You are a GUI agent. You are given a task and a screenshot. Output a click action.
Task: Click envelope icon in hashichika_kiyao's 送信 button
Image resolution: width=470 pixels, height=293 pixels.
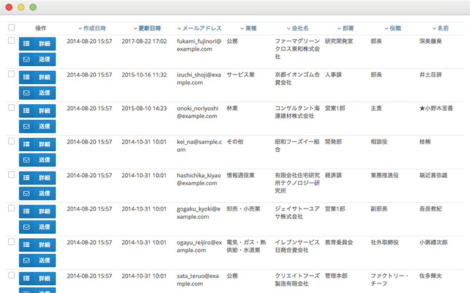pos(26,193)
